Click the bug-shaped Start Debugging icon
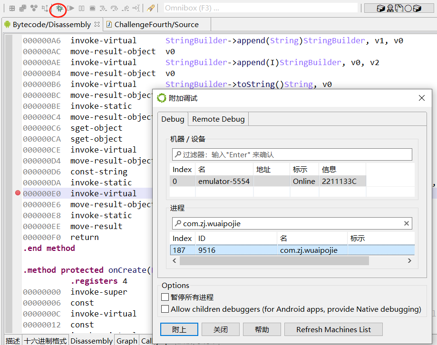Viewport: 437px width, 345px height. (59, 8)
